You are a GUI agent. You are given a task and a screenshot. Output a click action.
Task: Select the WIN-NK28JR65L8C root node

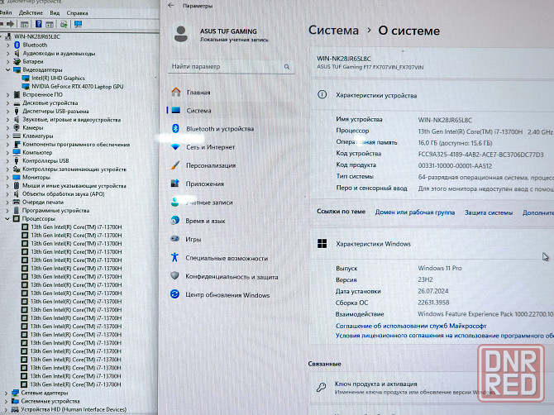click(x=36, y=36)
